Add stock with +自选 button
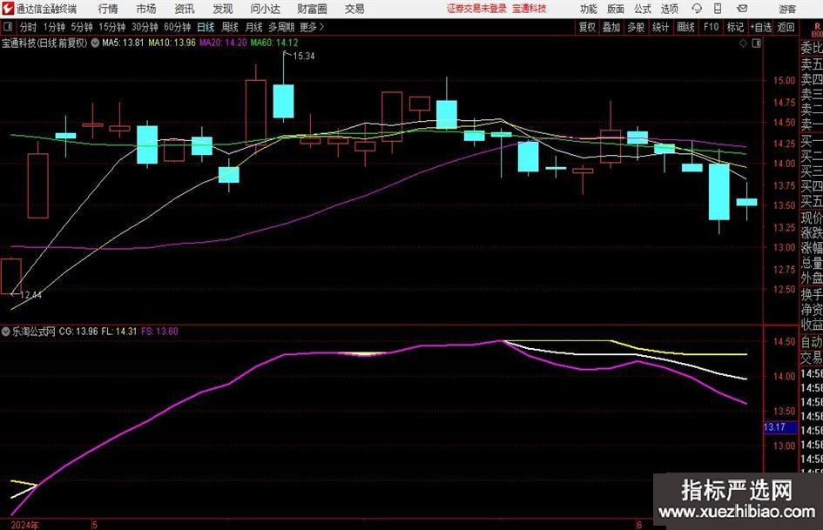The height and width of the screenshot is (530, 823). tap(760, 27)
